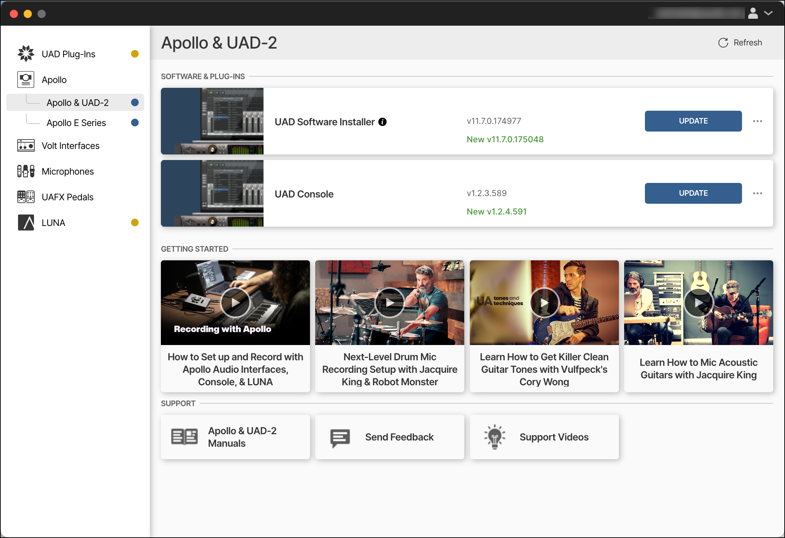Select the UAD Plug-Ins sidebar icon
Image resolution: width=785 pixels, height=538 pixels.
coord(26,53)
